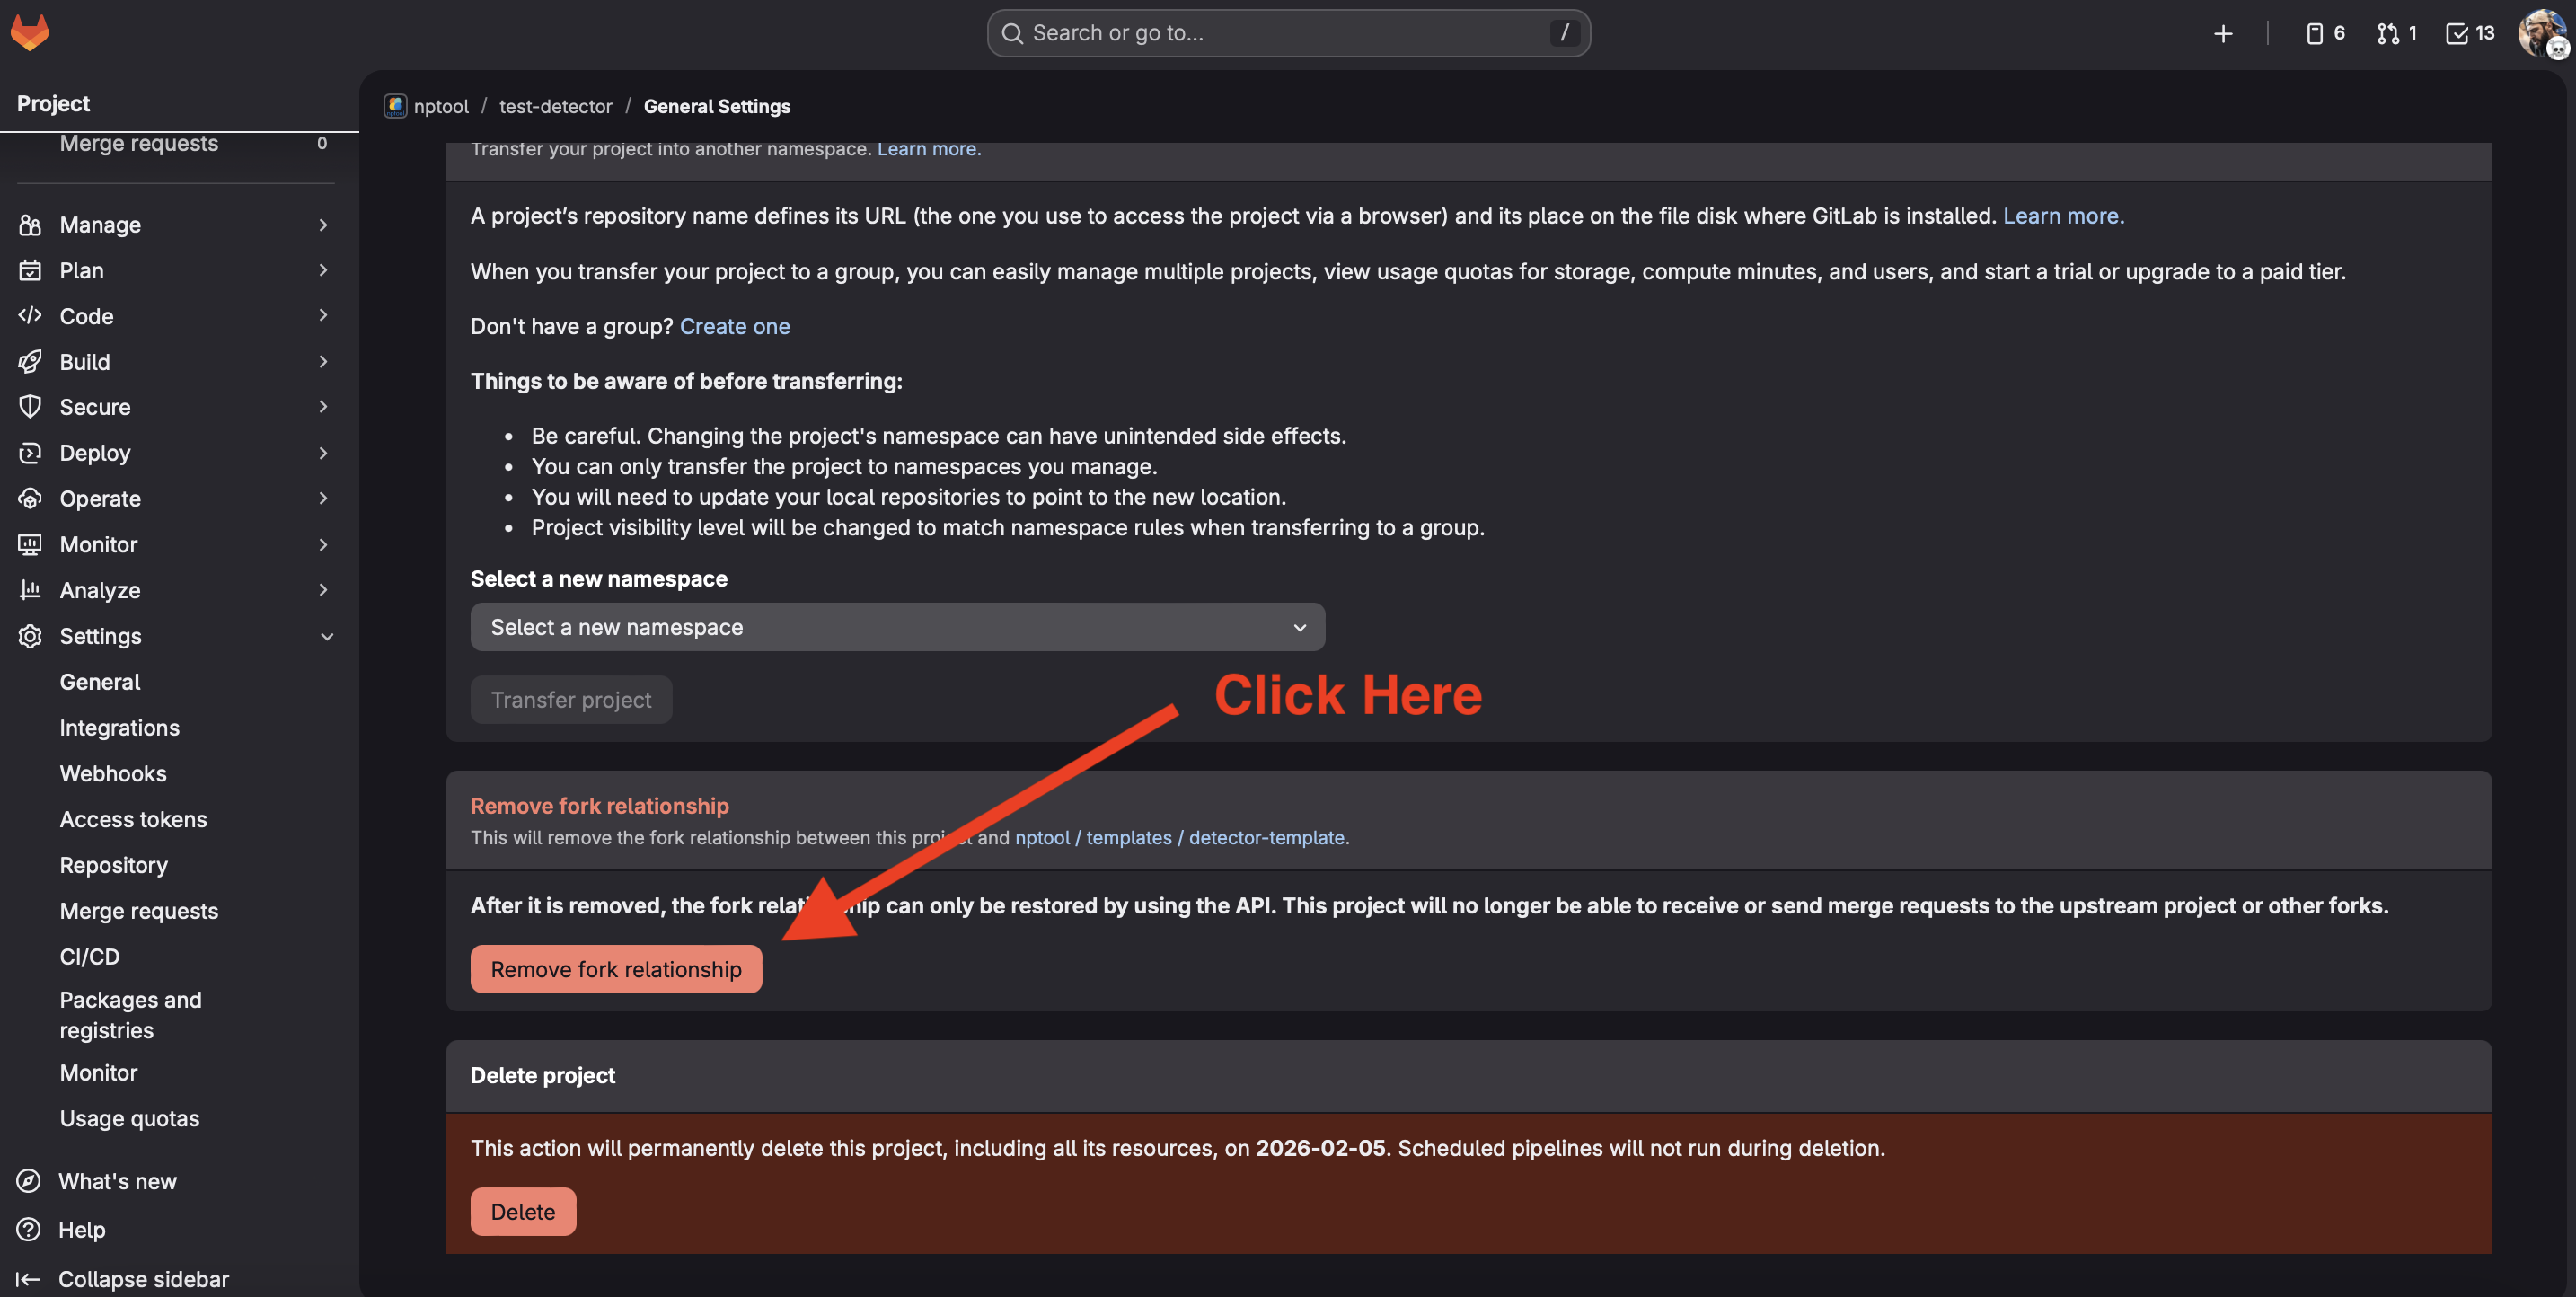Open Select a new namespace dropdown

coord(897,627)
